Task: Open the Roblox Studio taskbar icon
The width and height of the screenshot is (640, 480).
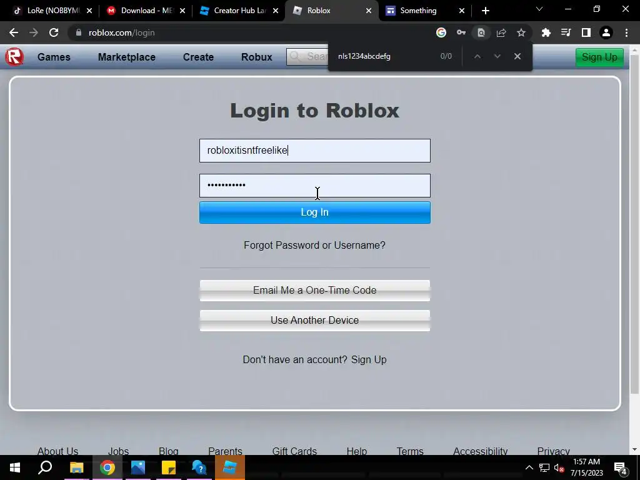Action: coord(230,467)
